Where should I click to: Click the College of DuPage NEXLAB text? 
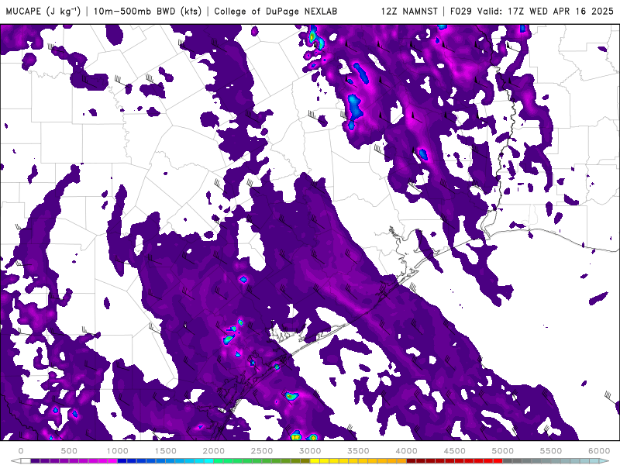coord(276,11)
